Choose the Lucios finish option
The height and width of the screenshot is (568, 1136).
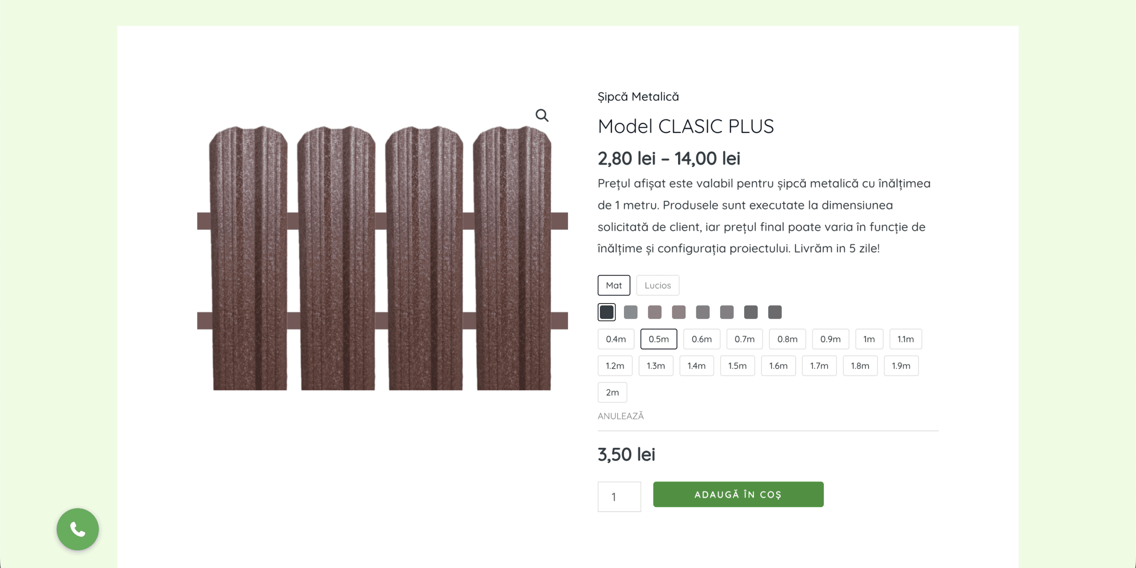658,285
